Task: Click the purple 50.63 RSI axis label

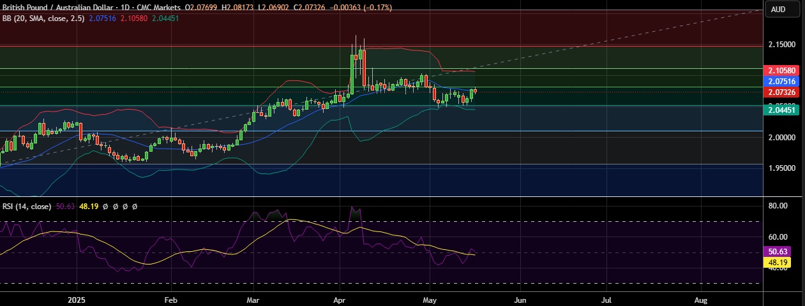Action: (778, 252)
